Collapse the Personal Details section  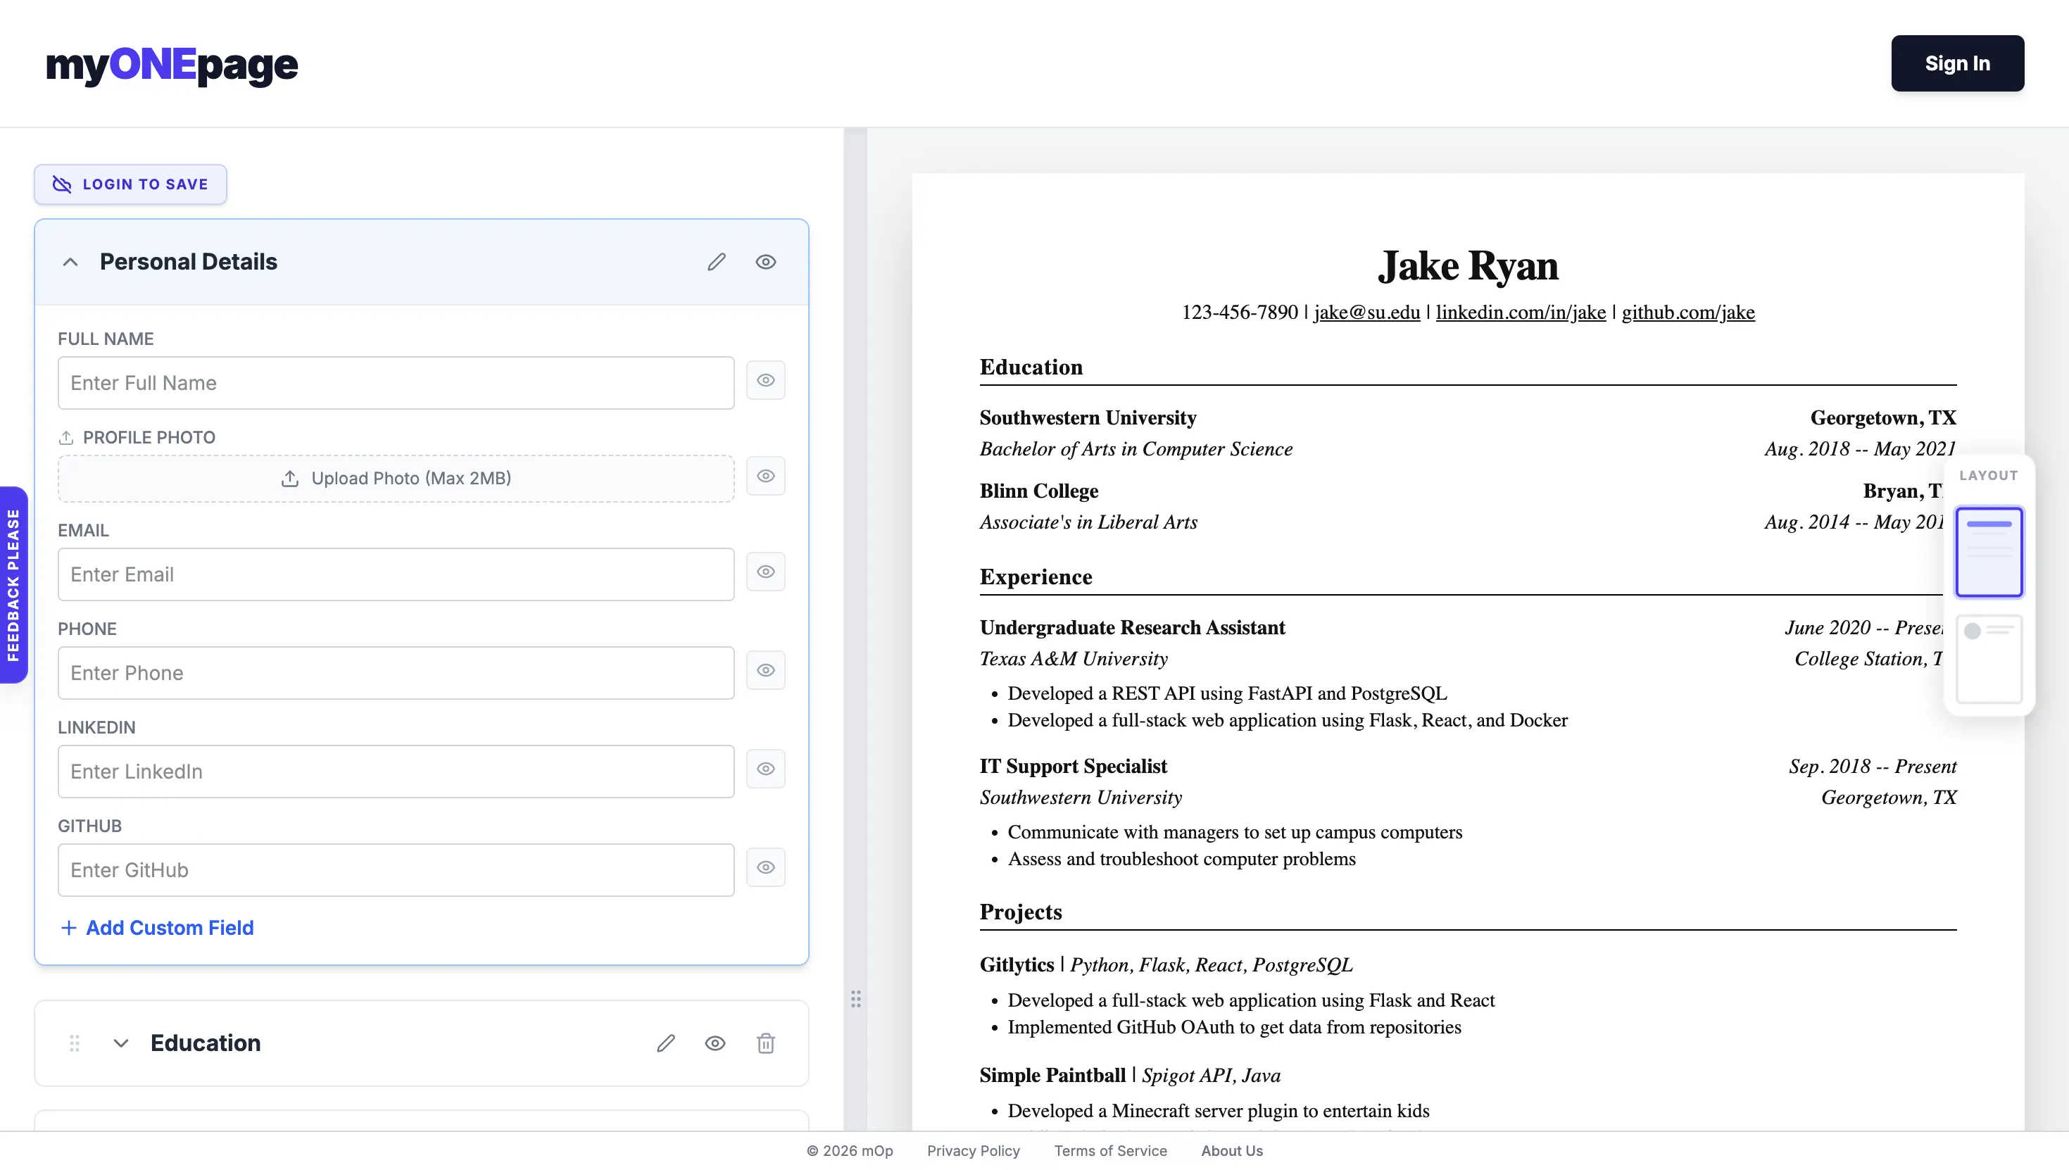(x=70, y=261)
